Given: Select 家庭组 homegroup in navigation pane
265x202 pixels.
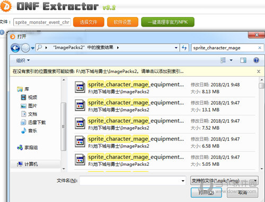Looking at the screenshot, I should pyautogui.click(x=31, y=147).
